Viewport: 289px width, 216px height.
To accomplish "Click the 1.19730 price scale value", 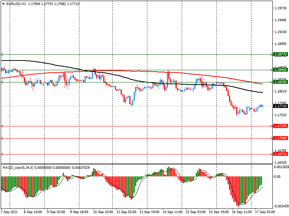I will pyautogui.click(x=281, y=8).
